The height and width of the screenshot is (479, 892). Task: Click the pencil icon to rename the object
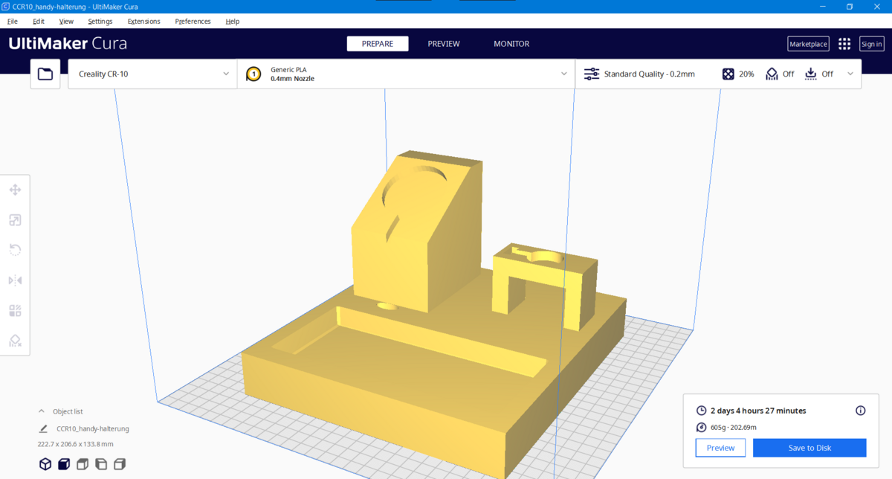(43, 428)
